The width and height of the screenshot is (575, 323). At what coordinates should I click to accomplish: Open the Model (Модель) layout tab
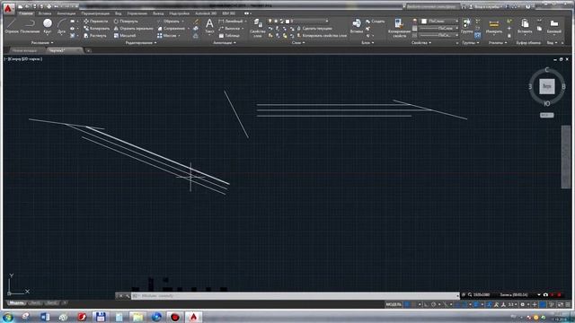click(16, 303)
